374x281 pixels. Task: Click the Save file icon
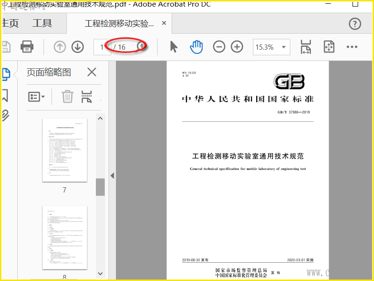point(6,46)
